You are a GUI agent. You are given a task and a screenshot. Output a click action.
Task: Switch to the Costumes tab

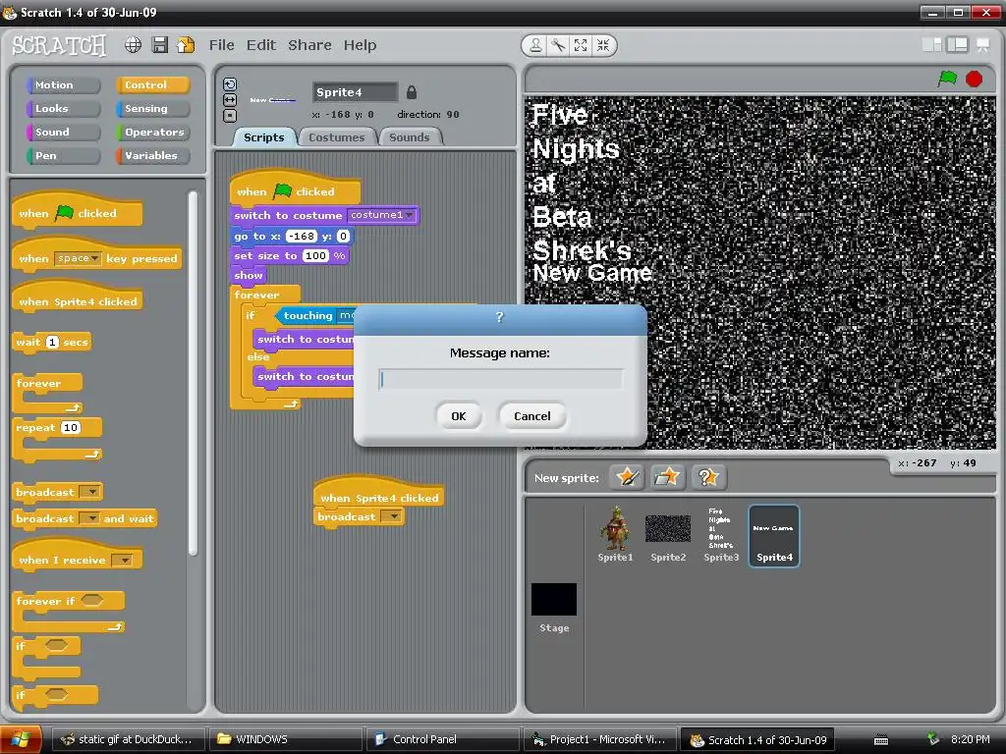click(x=336, y=137)
